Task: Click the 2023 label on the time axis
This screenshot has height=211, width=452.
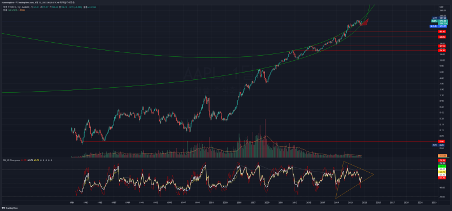Action: pos(364,203)
